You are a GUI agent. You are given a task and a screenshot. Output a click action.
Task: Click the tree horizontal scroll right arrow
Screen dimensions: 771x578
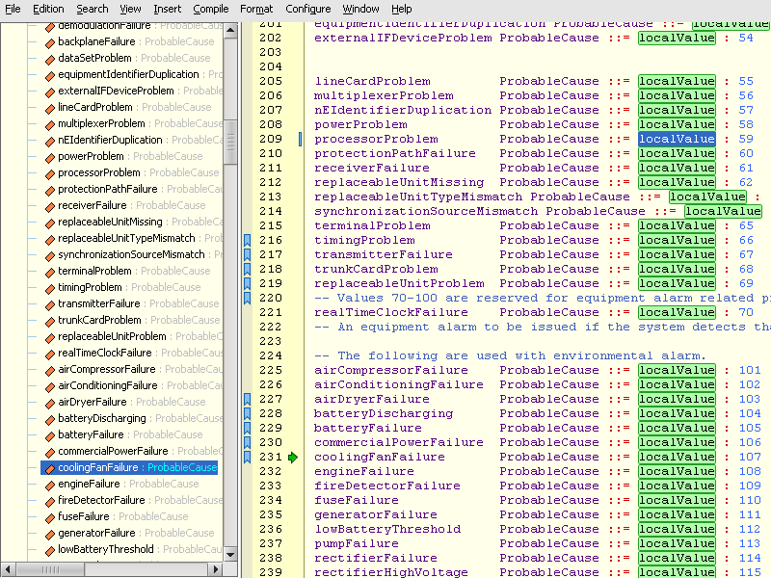(215, 569)
